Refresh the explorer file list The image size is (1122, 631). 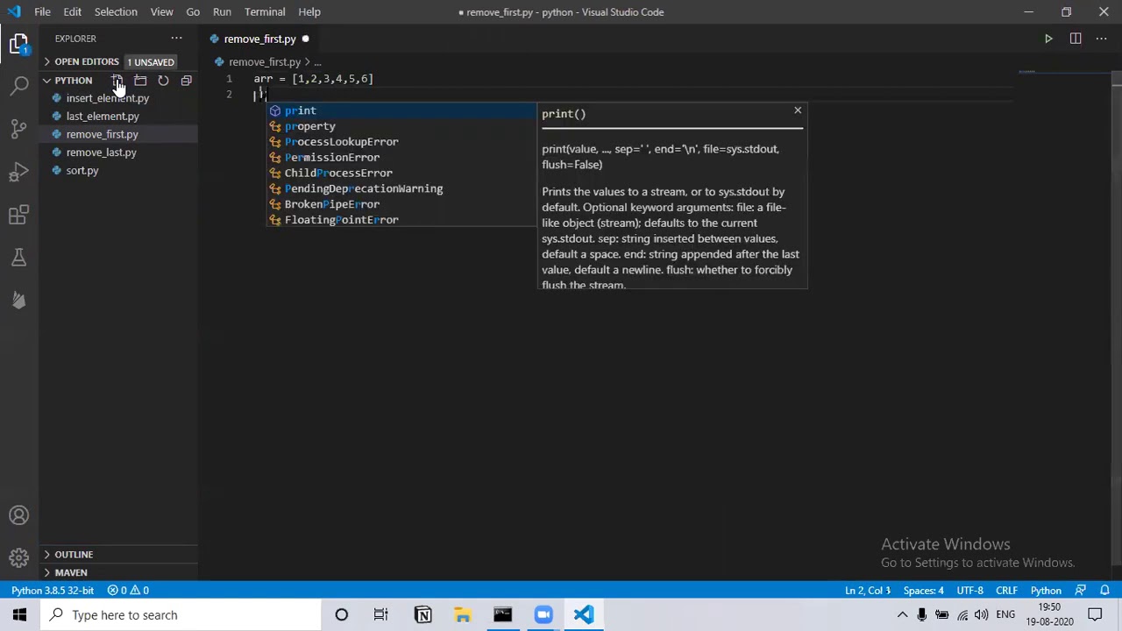pyautogui.click(x=163, y=81)
